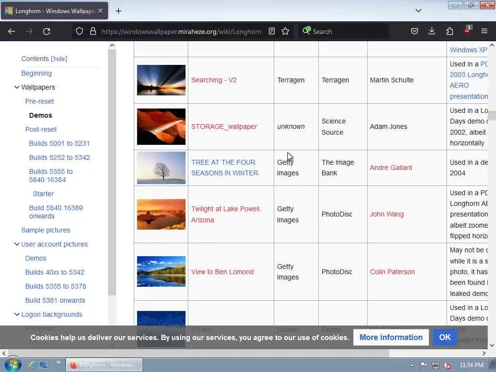Open Searching - V2 wallpaper link
The height and width of the screenshot is (372, 496).
pos(214,80)
